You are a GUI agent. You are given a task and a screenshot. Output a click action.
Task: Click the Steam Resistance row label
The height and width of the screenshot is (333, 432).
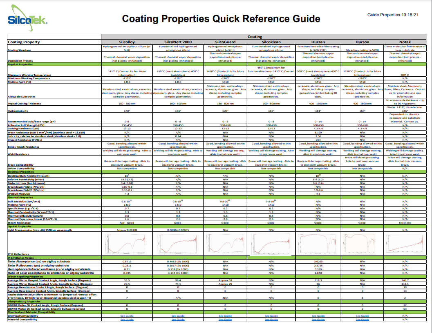point(19,223)
